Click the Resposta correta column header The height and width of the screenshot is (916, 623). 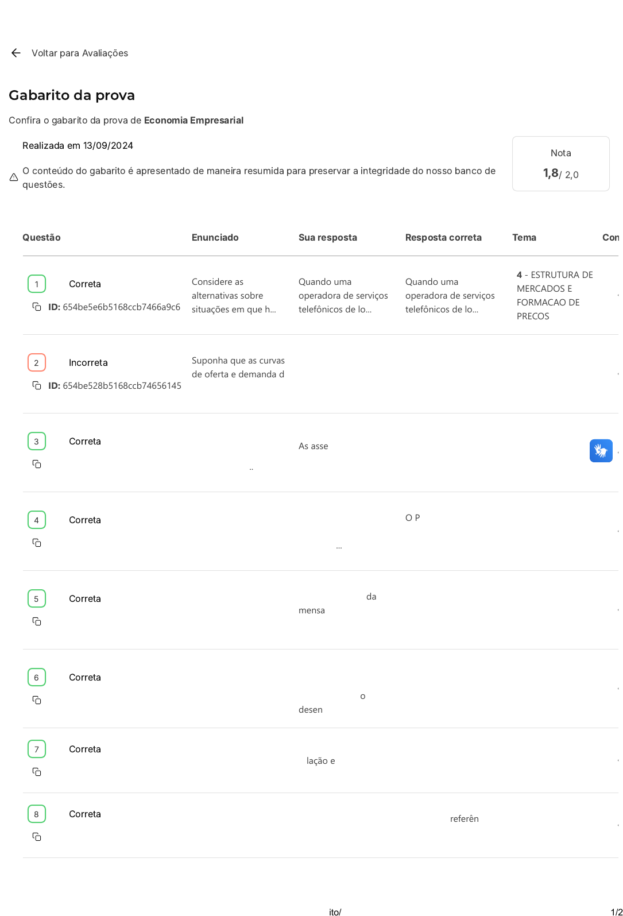tap(443, 237)
